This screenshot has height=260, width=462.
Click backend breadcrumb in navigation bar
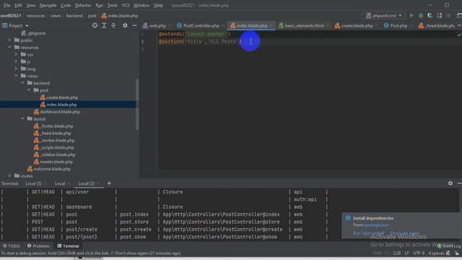[x=74, y=16]
